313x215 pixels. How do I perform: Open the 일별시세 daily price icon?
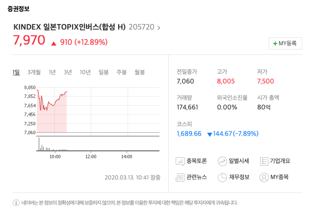[222, 161]
